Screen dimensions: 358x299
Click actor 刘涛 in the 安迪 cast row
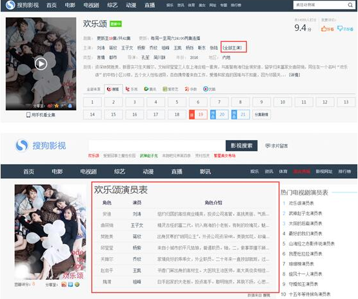click(x=137, y=214)
